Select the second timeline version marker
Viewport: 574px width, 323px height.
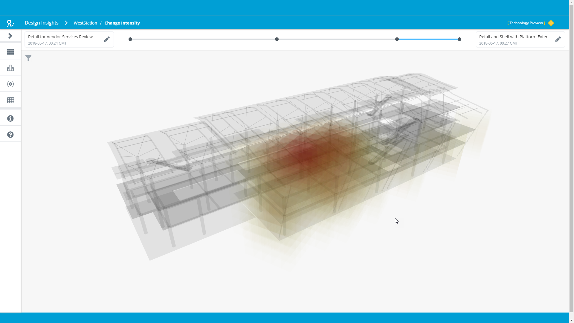[277, 39]
